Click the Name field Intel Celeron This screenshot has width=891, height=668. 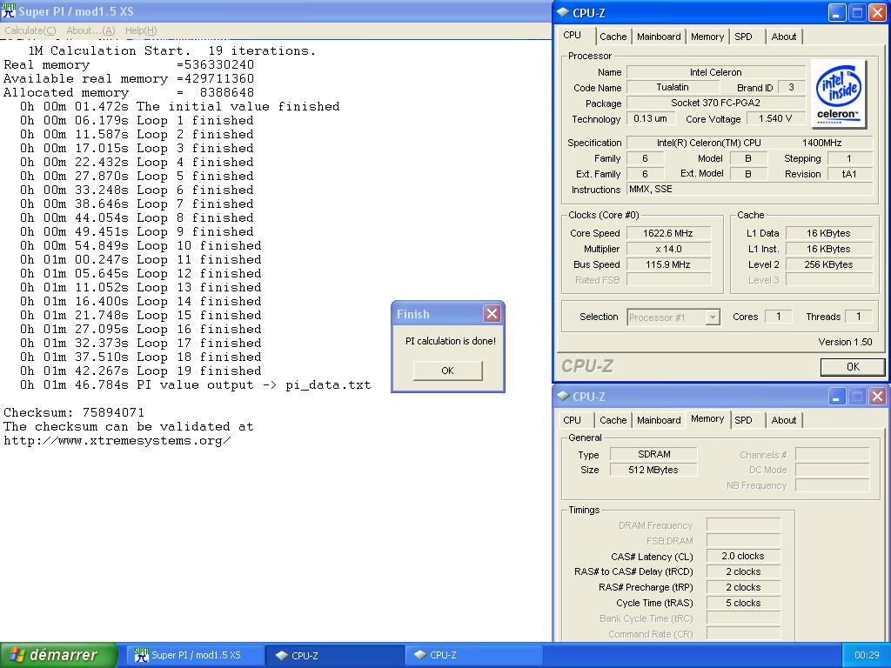click(x=715, y=72)
